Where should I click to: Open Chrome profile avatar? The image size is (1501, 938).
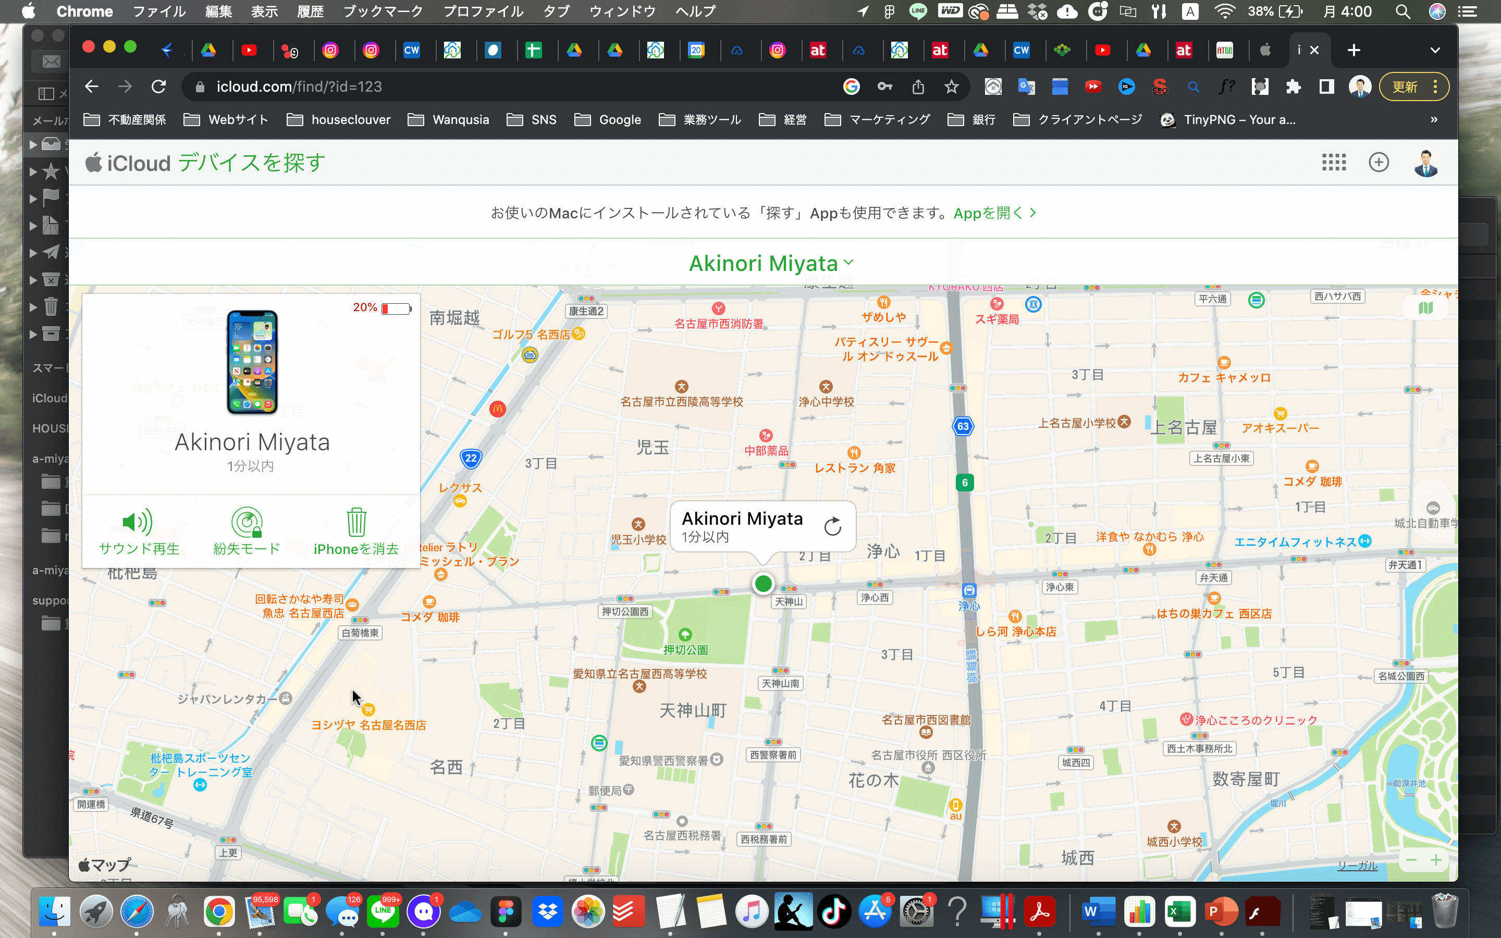coord(1360,87)
